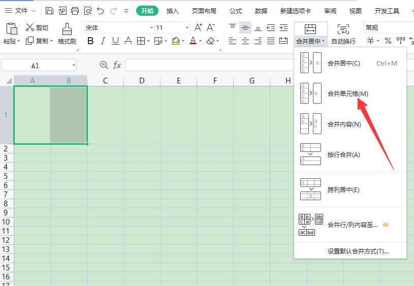This screenshot has width=414, height=286.
Task: Choose 合并单元格(M) from merge menu
Action: coord(350,93)
